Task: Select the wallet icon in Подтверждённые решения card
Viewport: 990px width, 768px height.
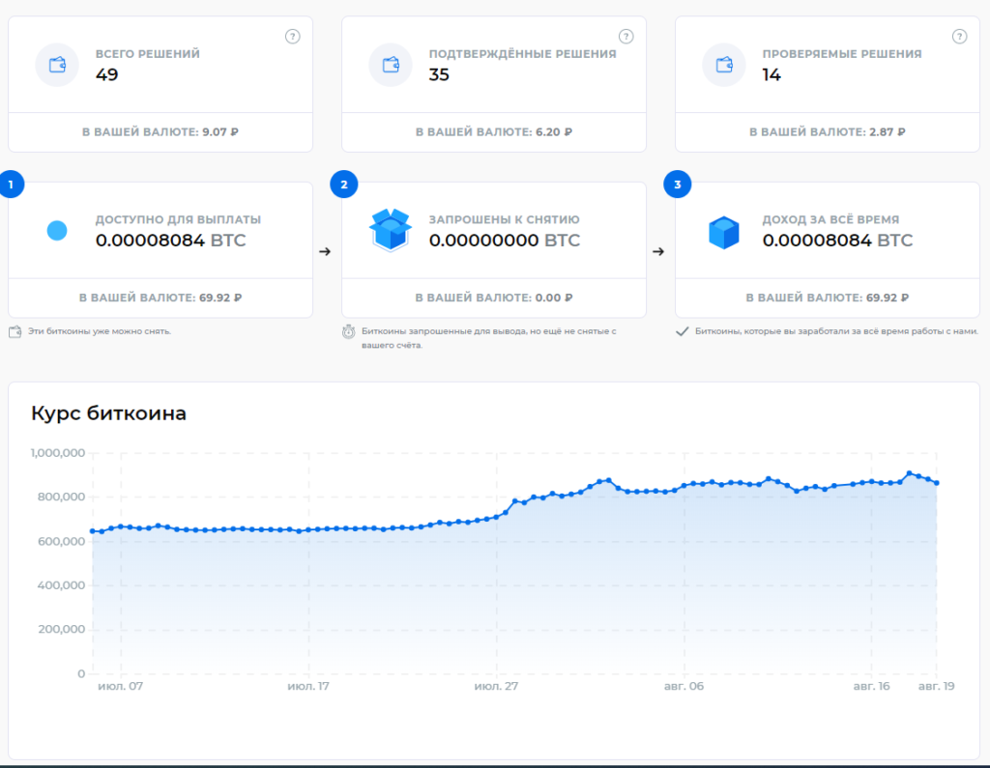Action: tap(391, 65)
